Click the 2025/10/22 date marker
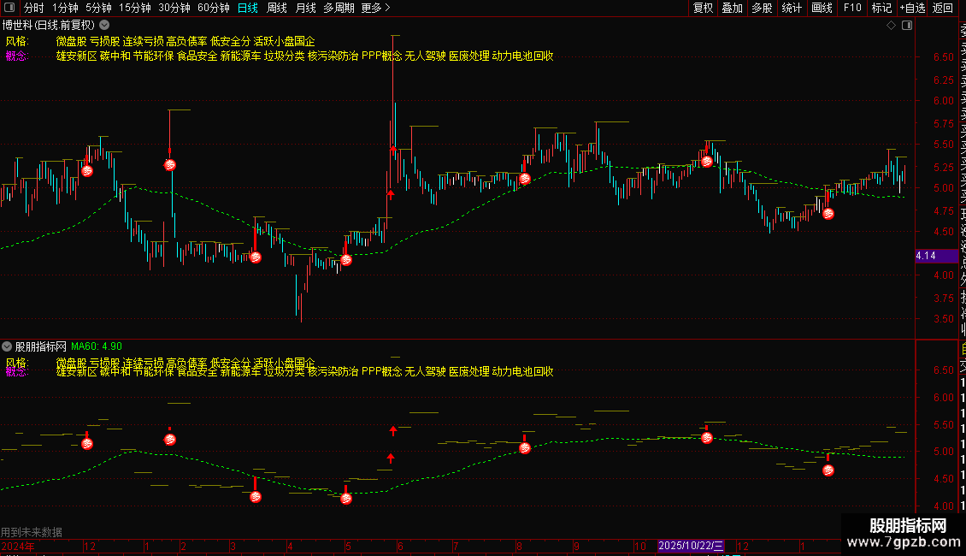The height and width of the screenshot is (556, 966). point(691,546)
